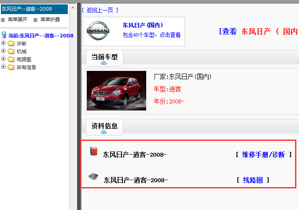Screen dimensions: 299x210
Task: Select the 诊断 tree label
Action: [x=22, y=44]
